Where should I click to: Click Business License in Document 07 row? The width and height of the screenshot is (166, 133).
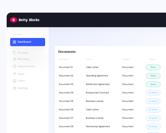[95, 118]
